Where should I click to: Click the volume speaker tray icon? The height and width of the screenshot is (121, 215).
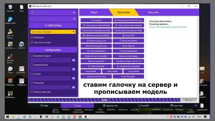(182, 117)
